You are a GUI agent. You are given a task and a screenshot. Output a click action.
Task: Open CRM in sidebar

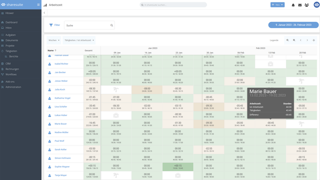point(8,64)
